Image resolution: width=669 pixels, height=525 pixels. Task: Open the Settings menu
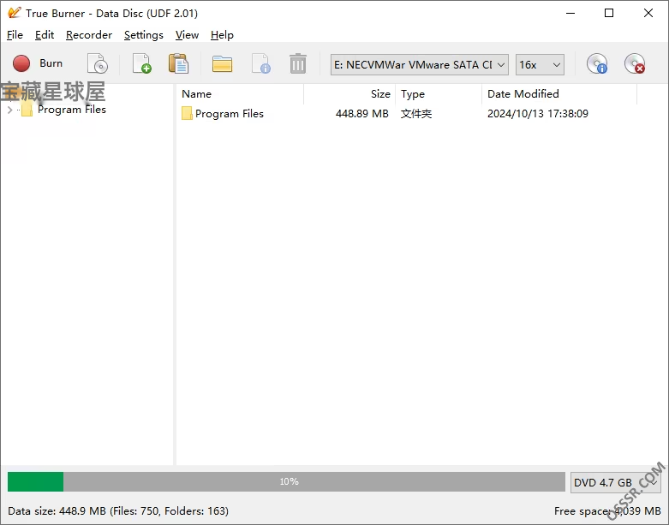click(x=143, y=35)
